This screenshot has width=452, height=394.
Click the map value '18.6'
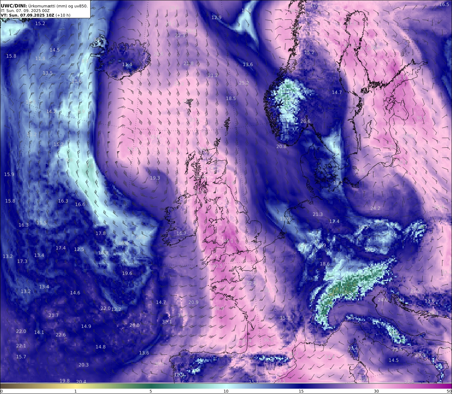(x=325, y=264)
